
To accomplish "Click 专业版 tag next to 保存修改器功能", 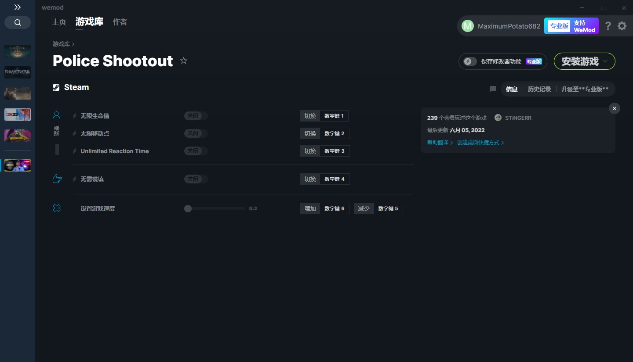I will (534, 62).
